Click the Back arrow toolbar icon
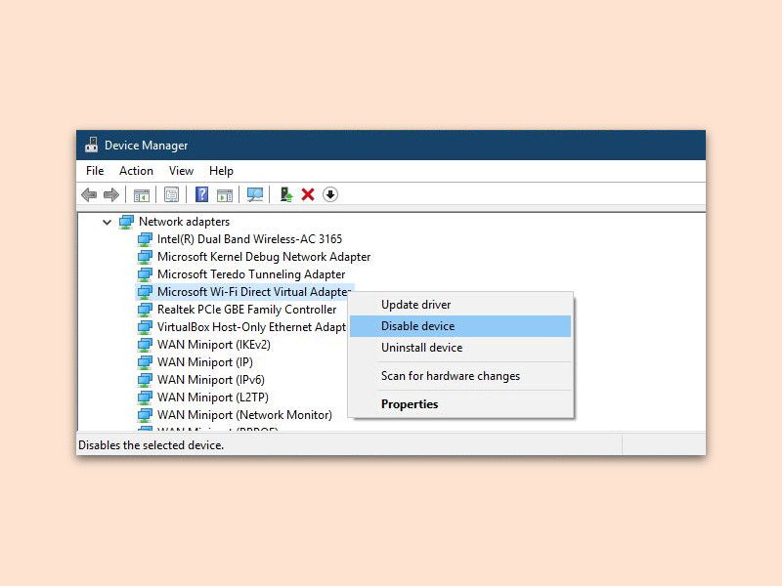The width and height of the screenshot is (782, 586). click(89, 194)
